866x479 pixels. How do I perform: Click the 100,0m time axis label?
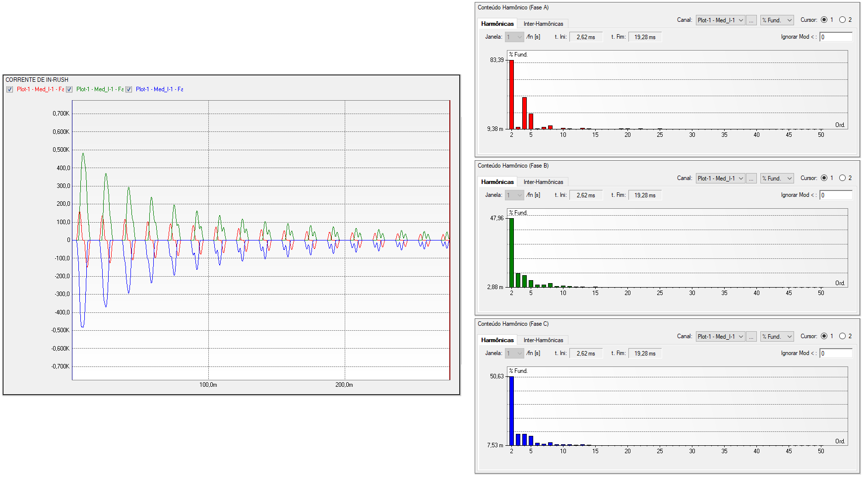[208, 385]
